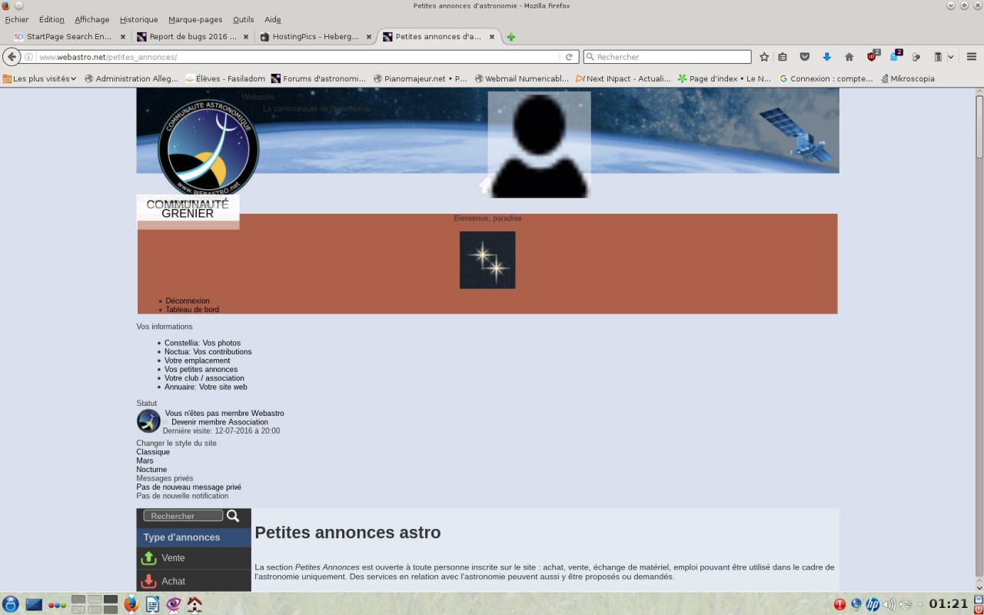Focus the URL address bar
The width and height of the screenshot is (984, 615).
tap(298, 57)
